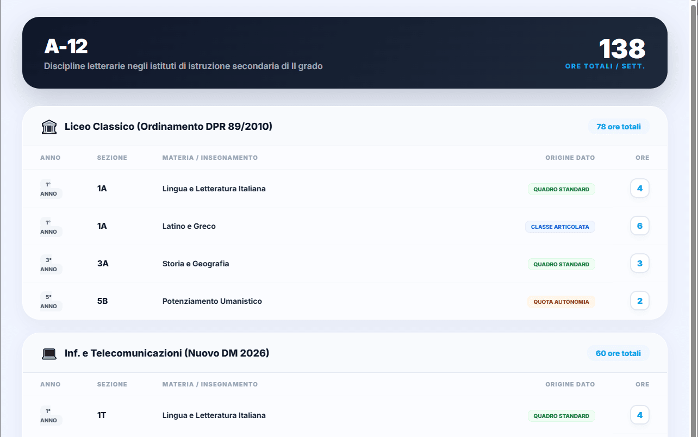Click the Liceo Classico section title
The height and width of the screenshot is (437, 698).
pyautogui.click(x=169, y=127)
